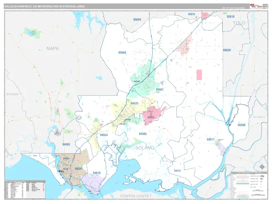This screenshot has width=272, height=204.
Task: Click ZIP code 95687 label
Action: pyautogui.click(x=160, y=90)
